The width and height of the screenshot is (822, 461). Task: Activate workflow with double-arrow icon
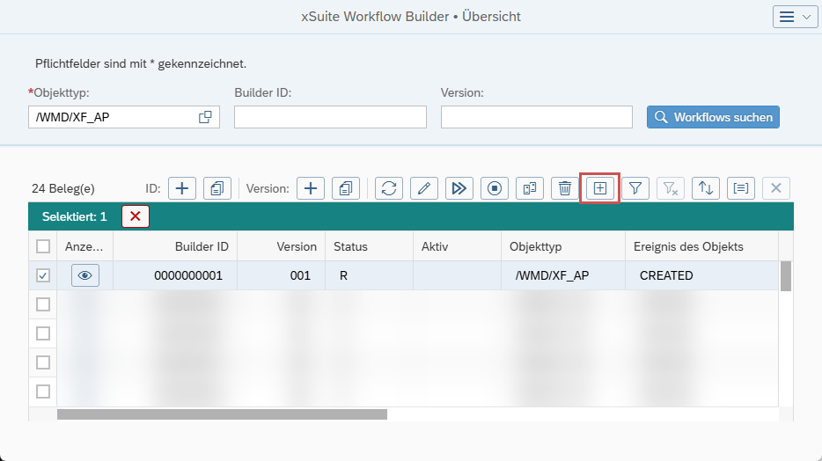click(x=459, y=188)
